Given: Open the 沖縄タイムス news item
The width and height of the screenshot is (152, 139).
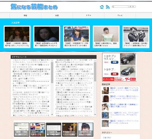Looking at the screenshot, I should pyautogui.click(x=74, y=75).
